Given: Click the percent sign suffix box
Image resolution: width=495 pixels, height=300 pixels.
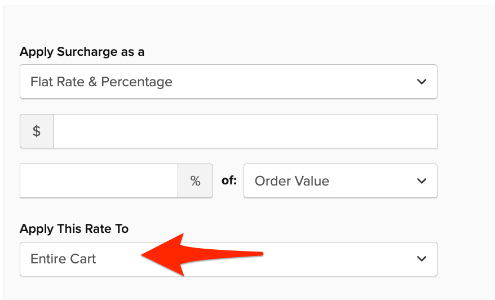Looking at the screenshot, I should (195, 181).
